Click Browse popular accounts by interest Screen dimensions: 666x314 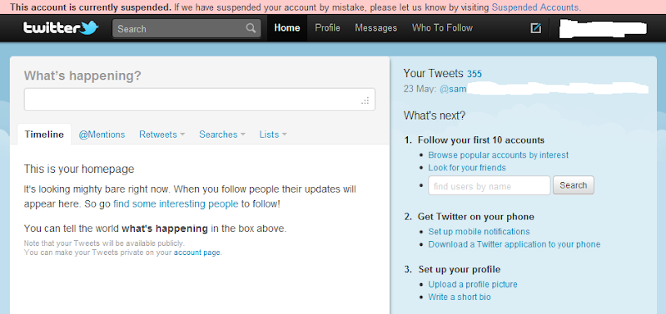coord(498,155)
